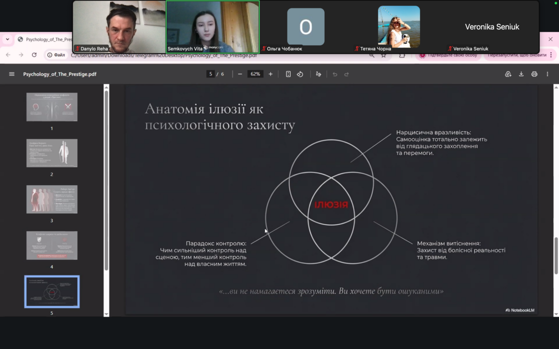The image size is (559, 349).
Task: Open page 4 thumbnail in sidebar
Action: point(52,245)
